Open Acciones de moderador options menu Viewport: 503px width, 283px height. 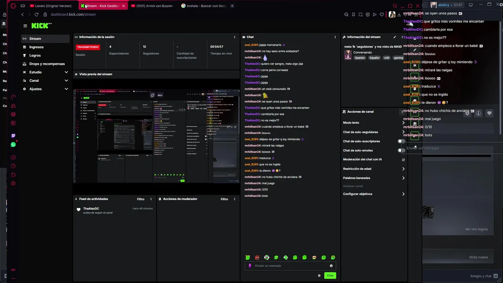tap(235, 199)
